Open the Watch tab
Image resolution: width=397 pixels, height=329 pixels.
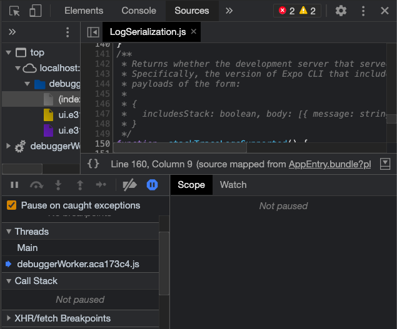(x=233, y=185)
